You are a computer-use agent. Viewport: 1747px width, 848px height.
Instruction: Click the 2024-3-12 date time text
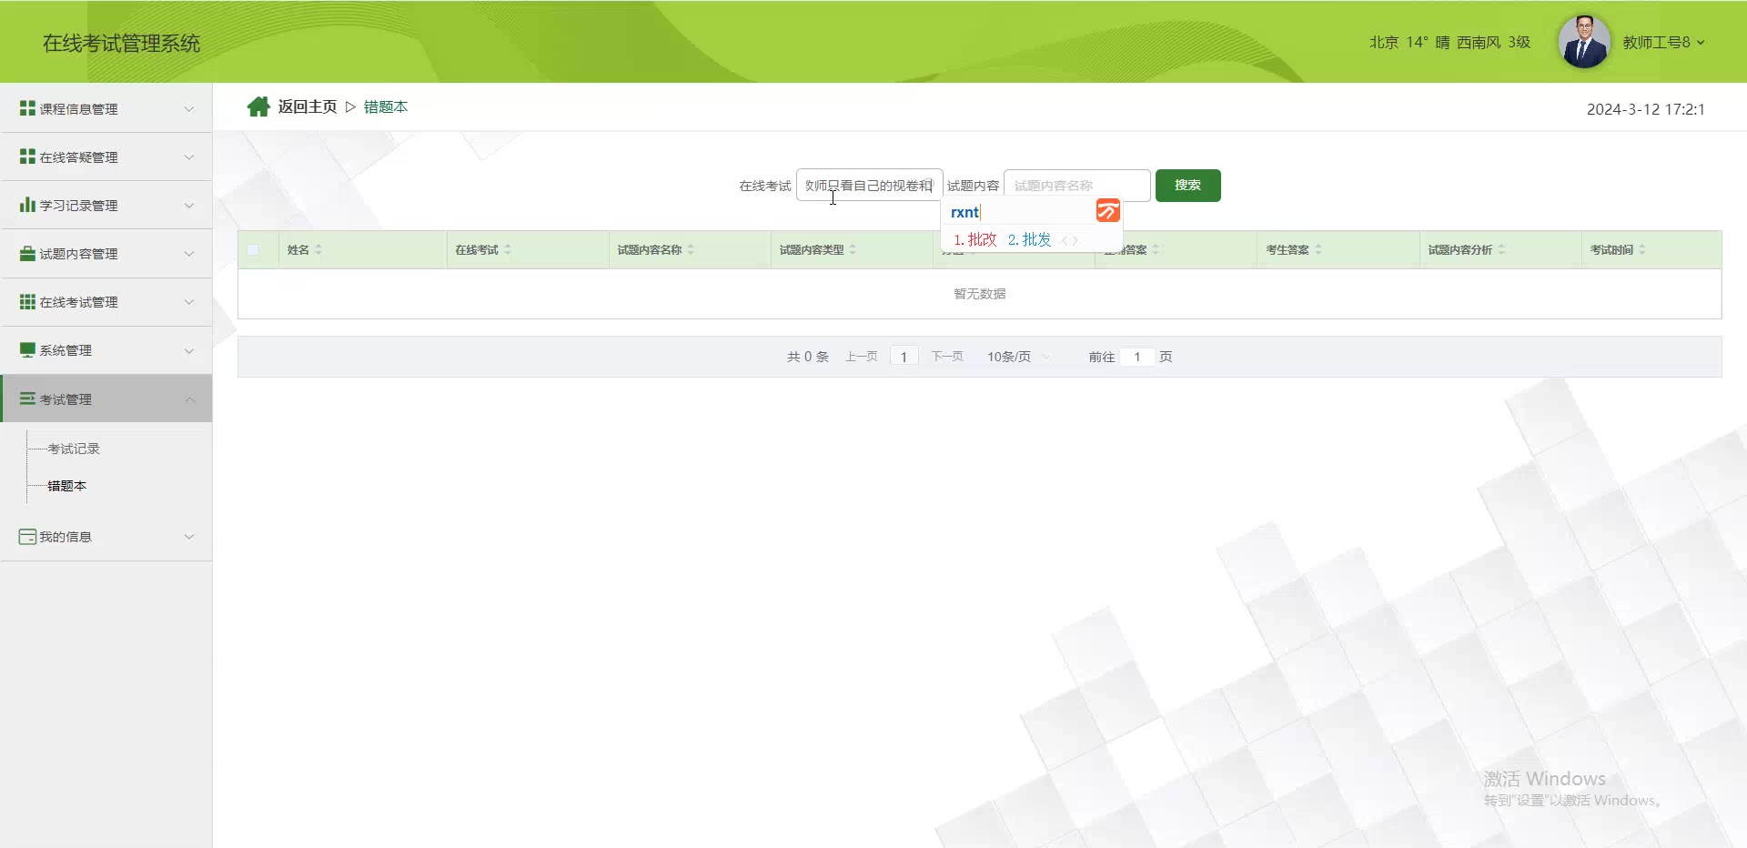click(1646, 109)
